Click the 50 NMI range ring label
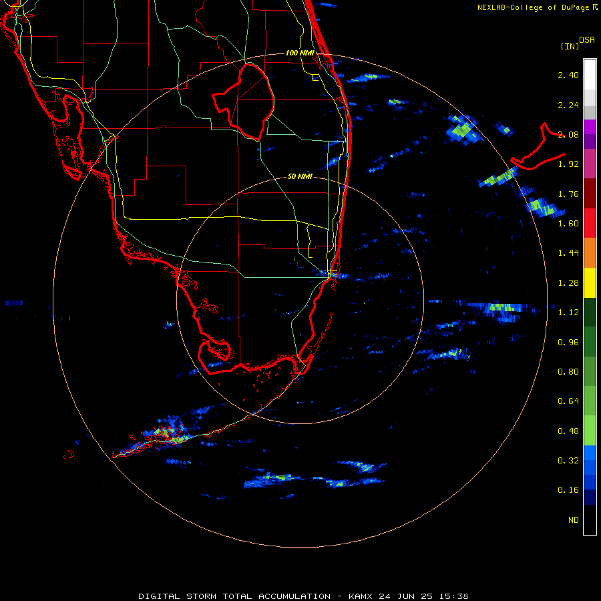This screenshot has width=601, height=601. coord(300,176)
